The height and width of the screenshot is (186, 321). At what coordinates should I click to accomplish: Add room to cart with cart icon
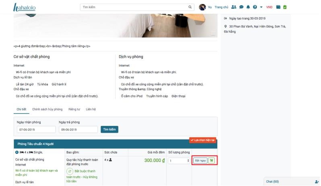(212, 160)
